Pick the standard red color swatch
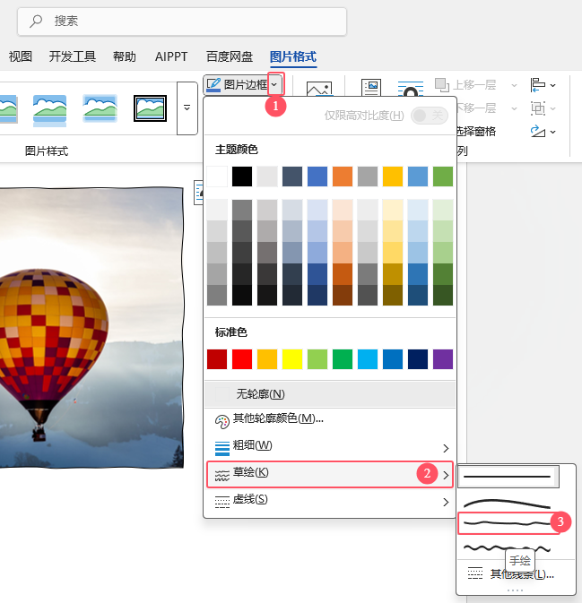 tap(242, 359)
